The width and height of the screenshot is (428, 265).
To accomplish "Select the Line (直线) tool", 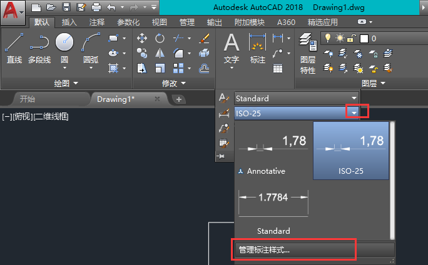I will tap(14, 48).
